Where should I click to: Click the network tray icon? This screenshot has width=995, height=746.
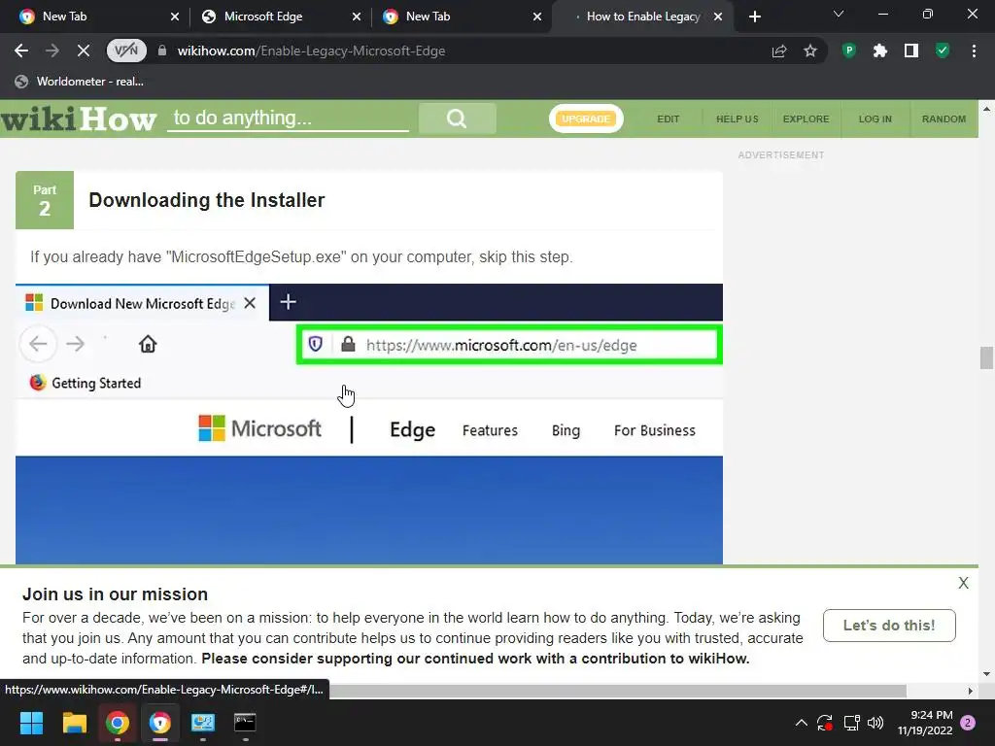851,723
